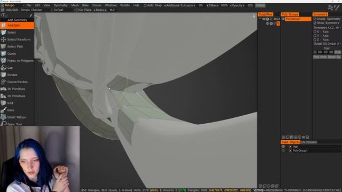Toggle On Plane checkbox
The width and height of the screenshot is (342, 192).
pyautogui.click(x=77, y=10)
